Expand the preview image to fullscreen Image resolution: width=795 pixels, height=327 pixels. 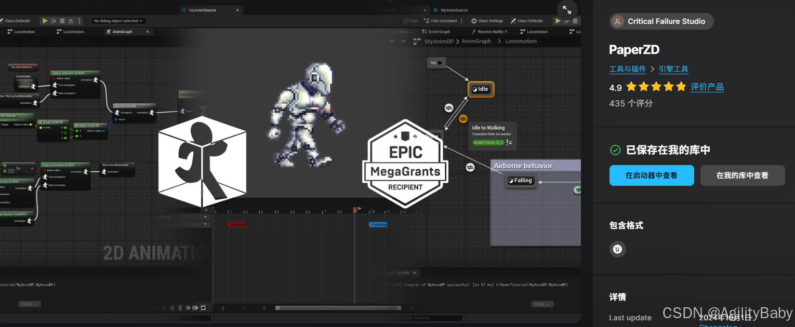coord(567,10)
